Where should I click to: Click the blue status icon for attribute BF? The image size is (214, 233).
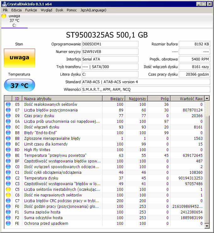8,161
